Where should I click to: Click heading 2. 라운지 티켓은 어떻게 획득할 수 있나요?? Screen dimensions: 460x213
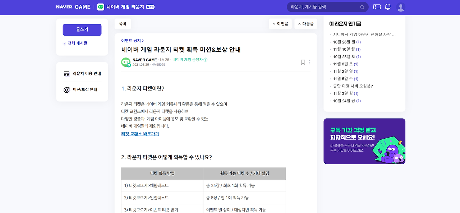tap(166, 157)
